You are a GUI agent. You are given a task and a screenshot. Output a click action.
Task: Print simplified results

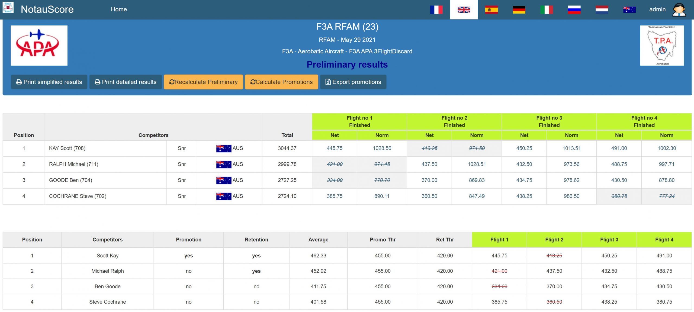(49, 82)
